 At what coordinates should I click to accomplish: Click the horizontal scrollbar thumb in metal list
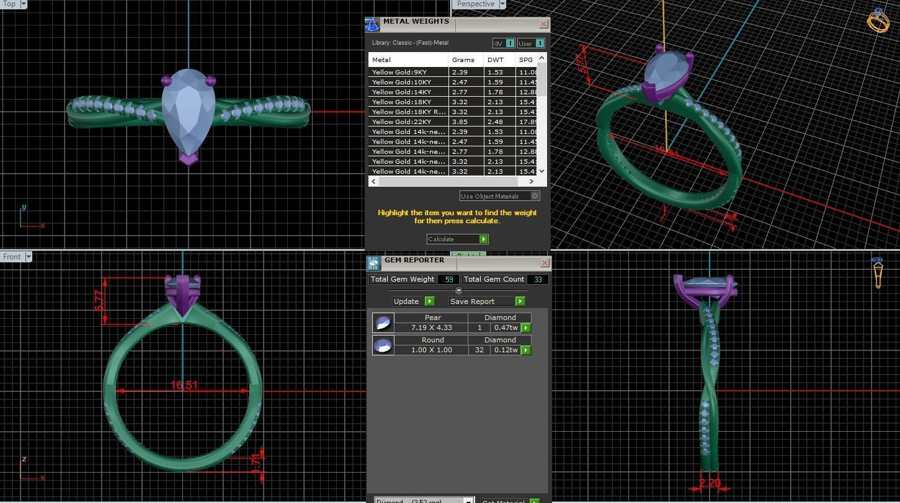tap(448, 182)
